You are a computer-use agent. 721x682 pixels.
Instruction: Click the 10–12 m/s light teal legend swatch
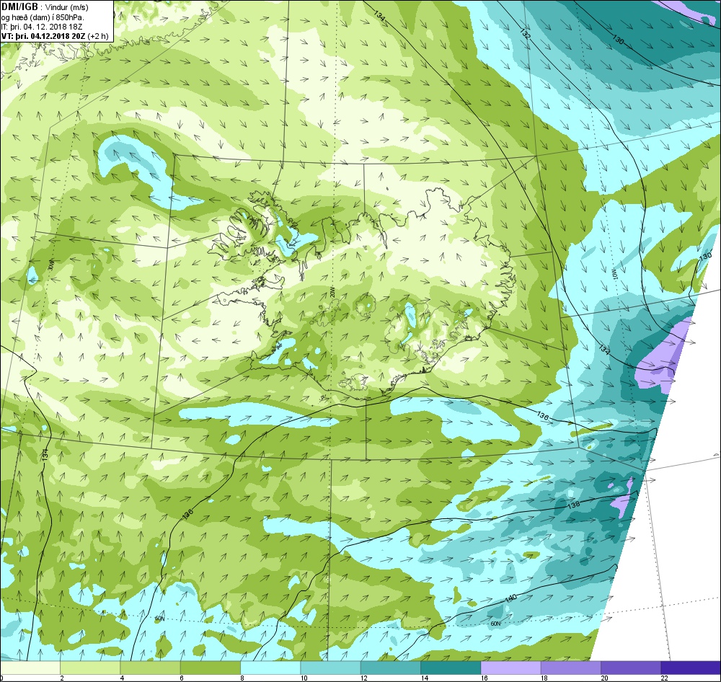[x=331, y=668]
